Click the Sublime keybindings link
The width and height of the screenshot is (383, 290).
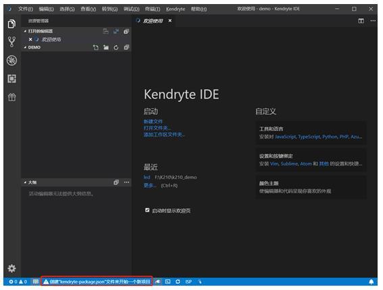pos(289,164)
